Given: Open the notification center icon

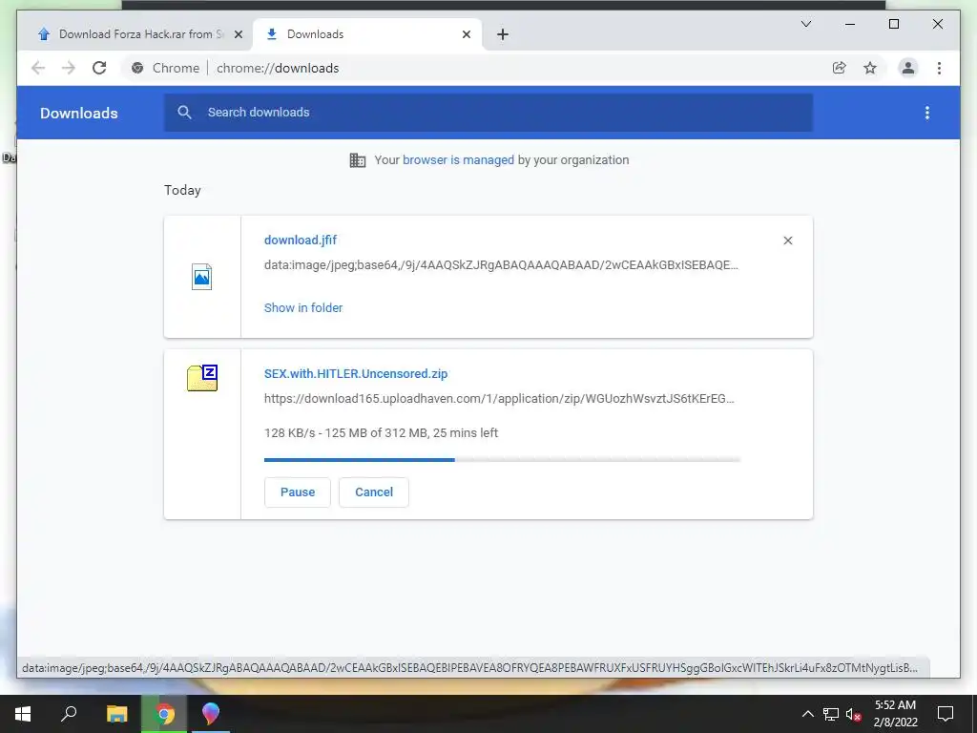Looking at the screenshot, I should [946, 714].
